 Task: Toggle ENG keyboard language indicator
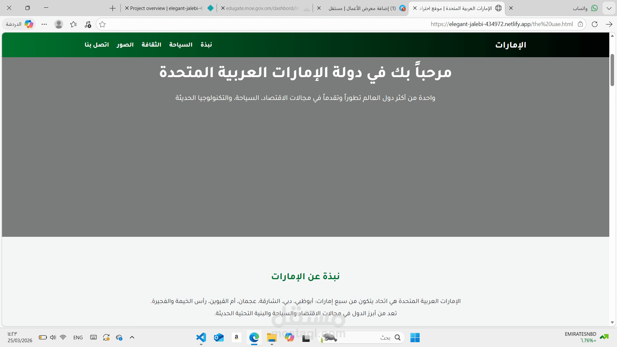[x=78, y=337]
